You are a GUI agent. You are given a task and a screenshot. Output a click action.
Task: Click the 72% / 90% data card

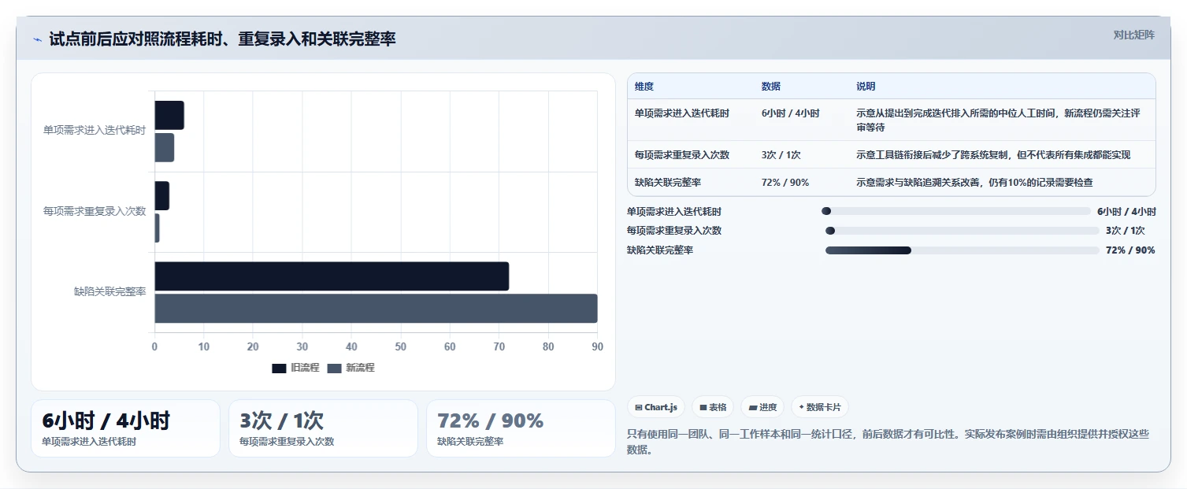coord(521,428)
